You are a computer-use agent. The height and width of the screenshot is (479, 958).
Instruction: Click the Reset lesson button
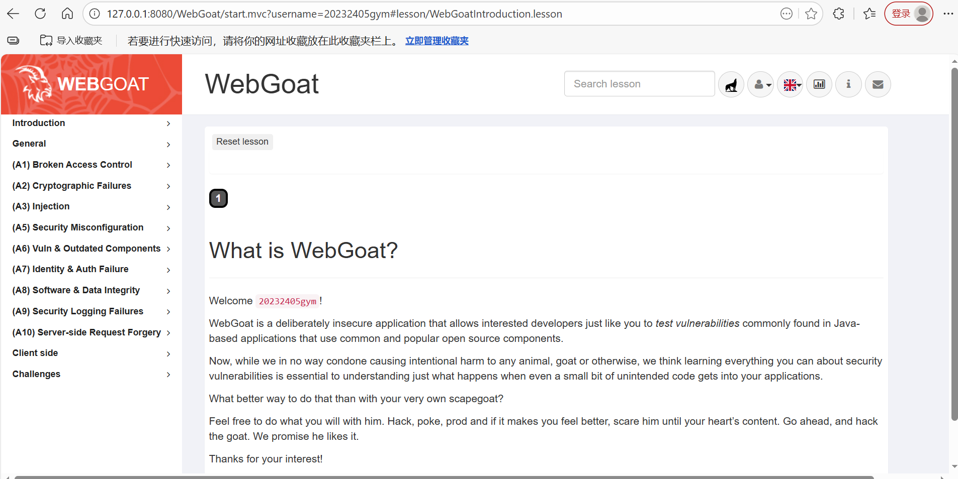point(242,142)
